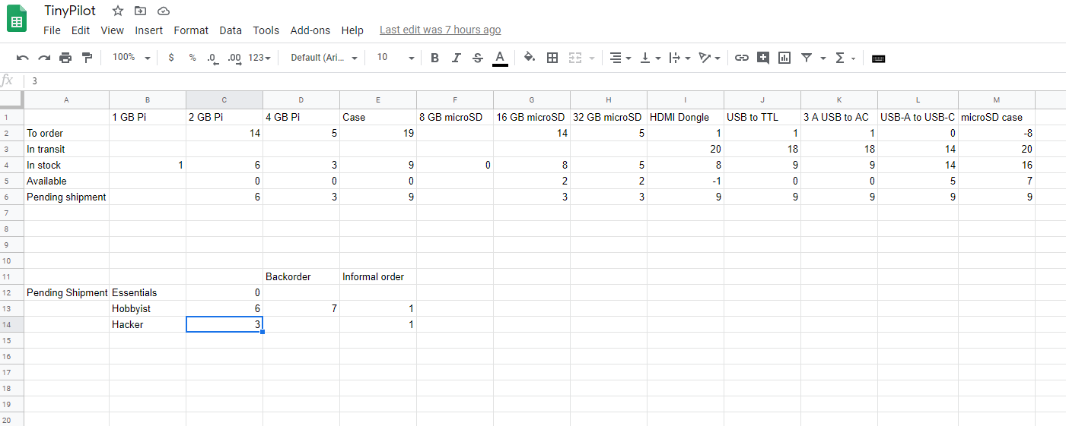This screenshot has width=1066, height=426.
Task: Insert a chart
Action: point(784,58)
